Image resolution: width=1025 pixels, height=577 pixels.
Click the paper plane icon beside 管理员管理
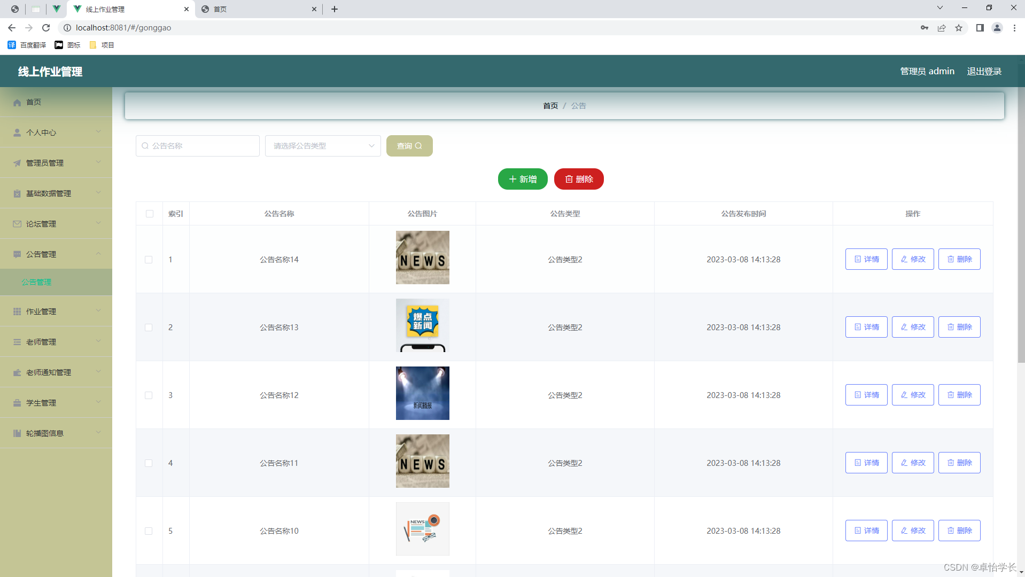tap(17, 163)
